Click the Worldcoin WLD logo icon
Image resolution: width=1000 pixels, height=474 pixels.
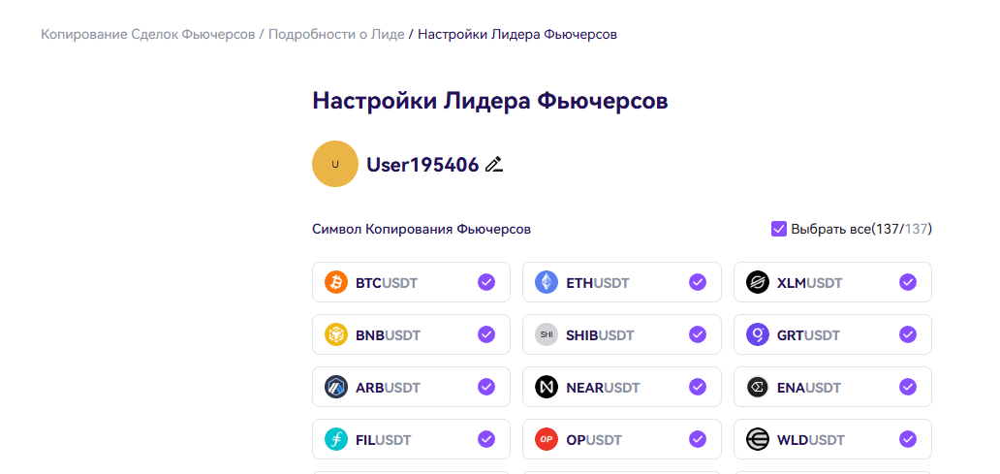(758, 439)
